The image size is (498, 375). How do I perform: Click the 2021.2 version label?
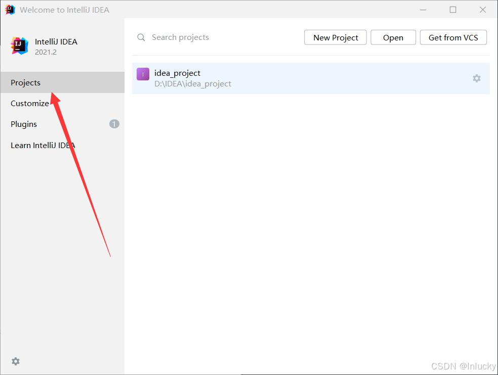pos(46,52)
